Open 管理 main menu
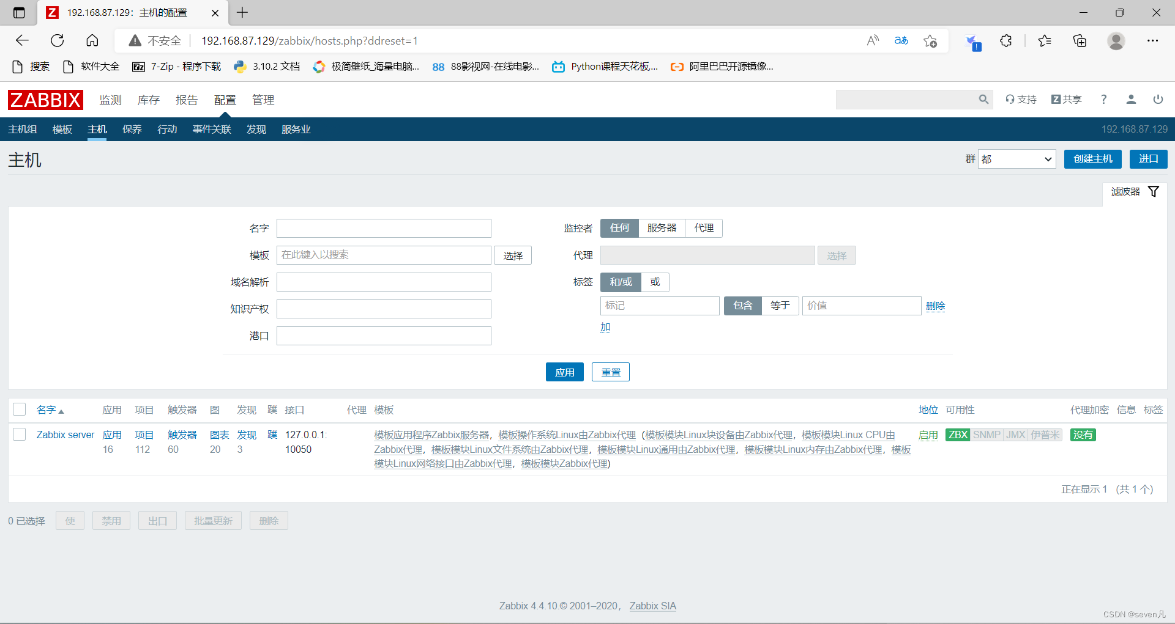The width and height of the screenshot is (1175, 624). click(x=263, y=100)
